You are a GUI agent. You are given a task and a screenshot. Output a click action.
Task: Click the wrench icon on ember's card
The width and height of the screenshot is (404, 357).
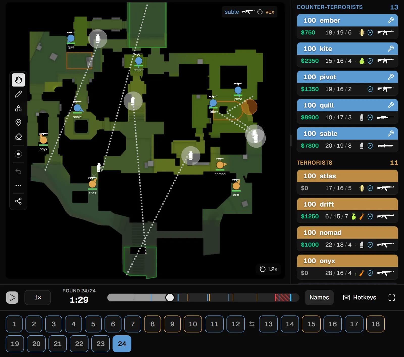tap(391, 20)
